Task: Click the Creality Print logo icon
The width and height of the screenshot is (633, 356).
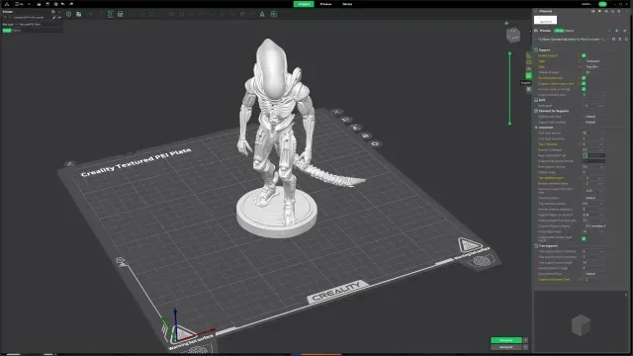Action: (7, 4)
